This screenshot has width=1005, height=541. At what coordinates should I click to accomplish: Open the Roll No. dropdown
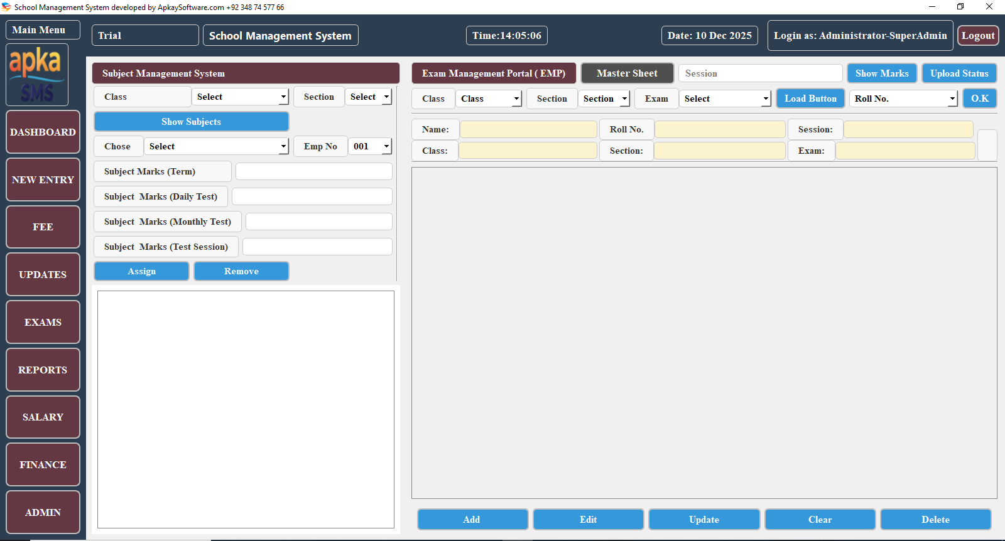[x=903, y=99]
